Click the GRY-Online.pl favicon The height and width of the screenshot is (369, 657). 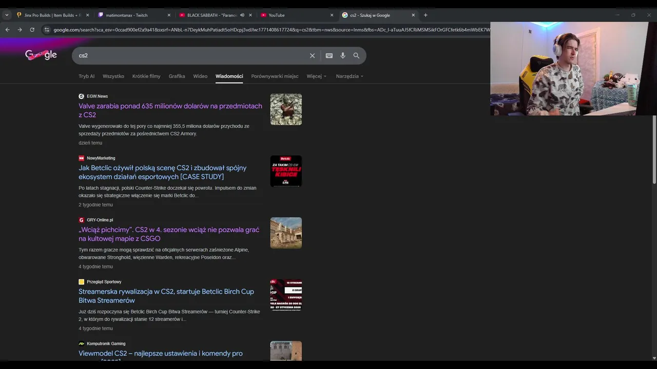click(x=81, y=220)
